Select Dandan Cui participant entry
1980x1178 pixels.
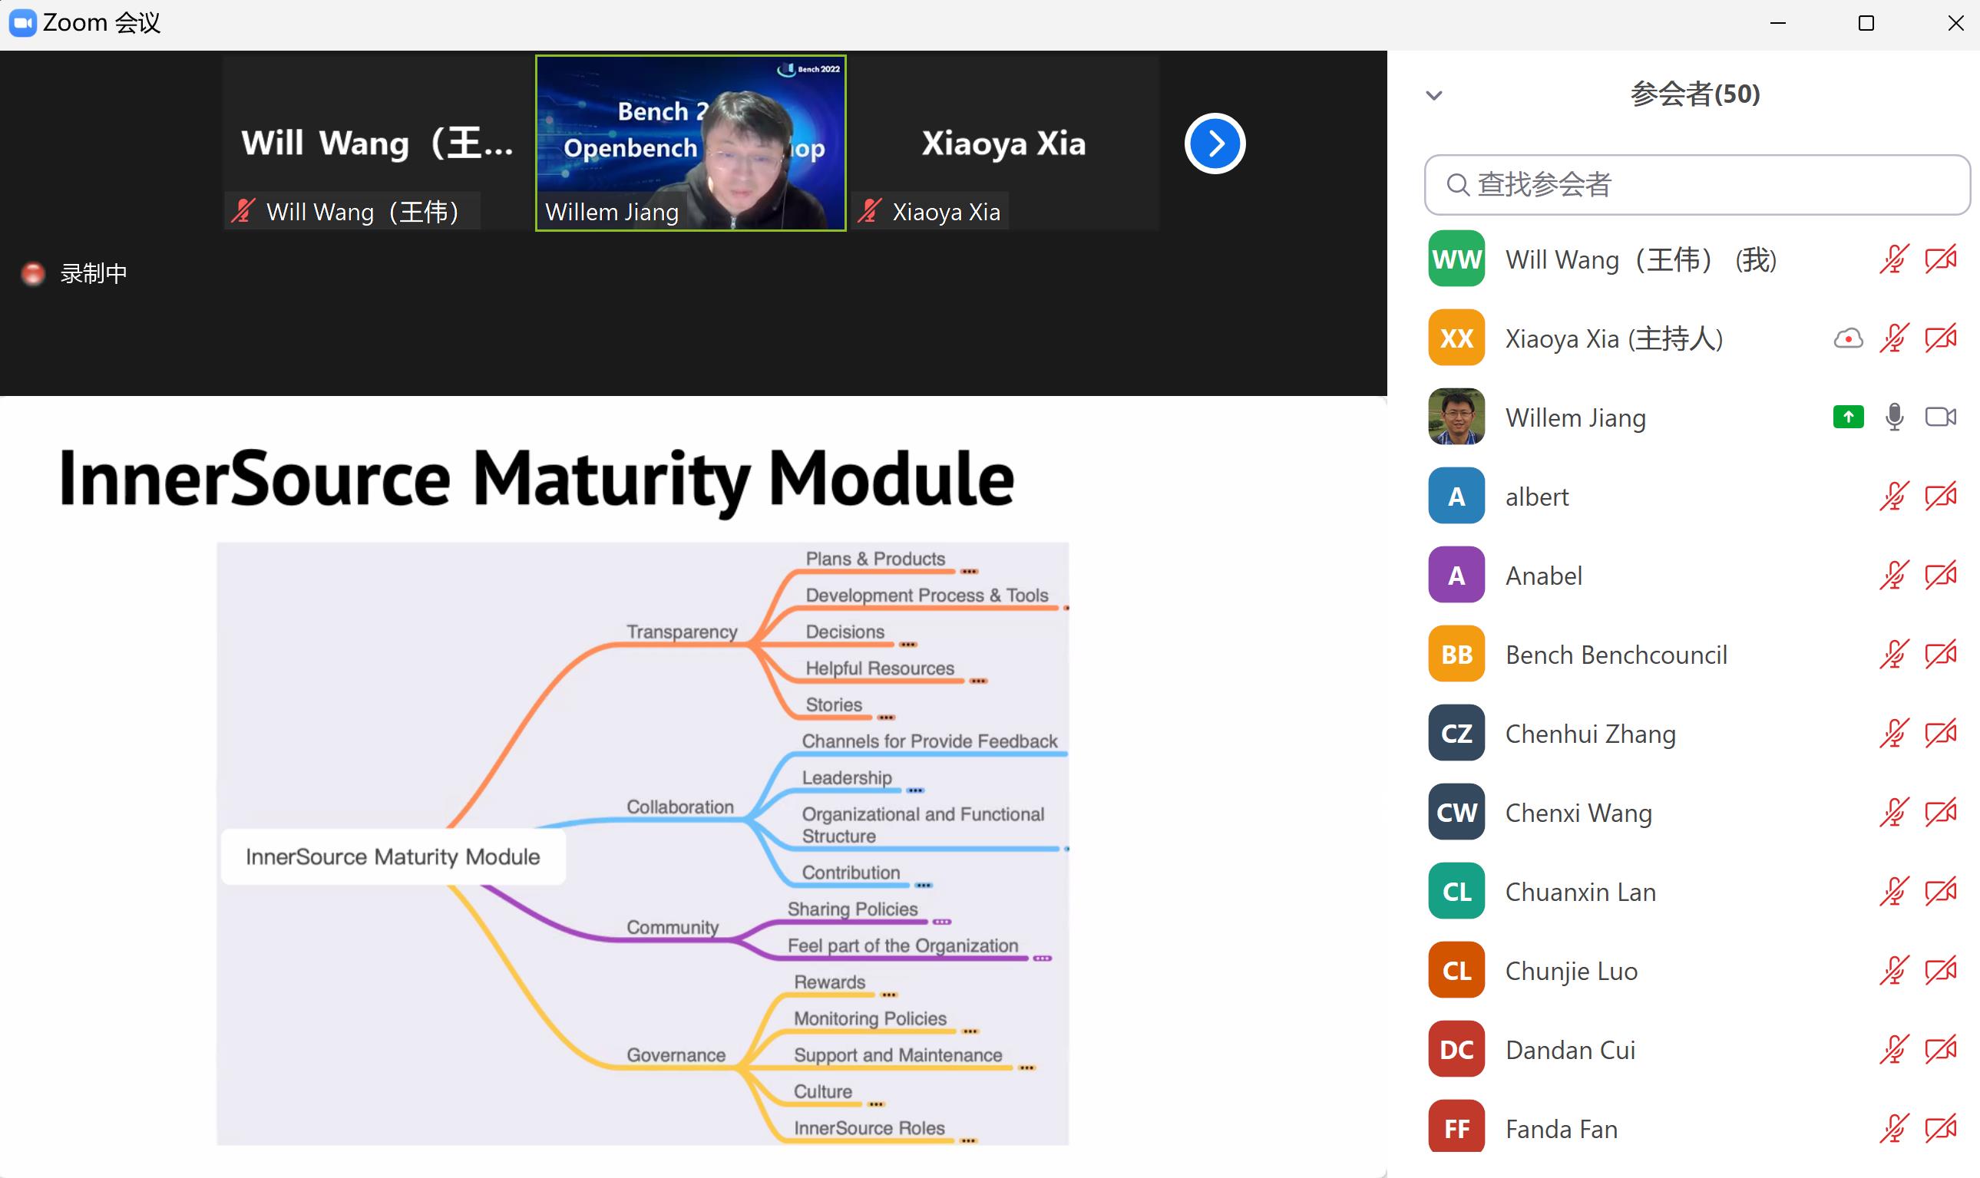pyautogui.click(x=1569, y=1050)
